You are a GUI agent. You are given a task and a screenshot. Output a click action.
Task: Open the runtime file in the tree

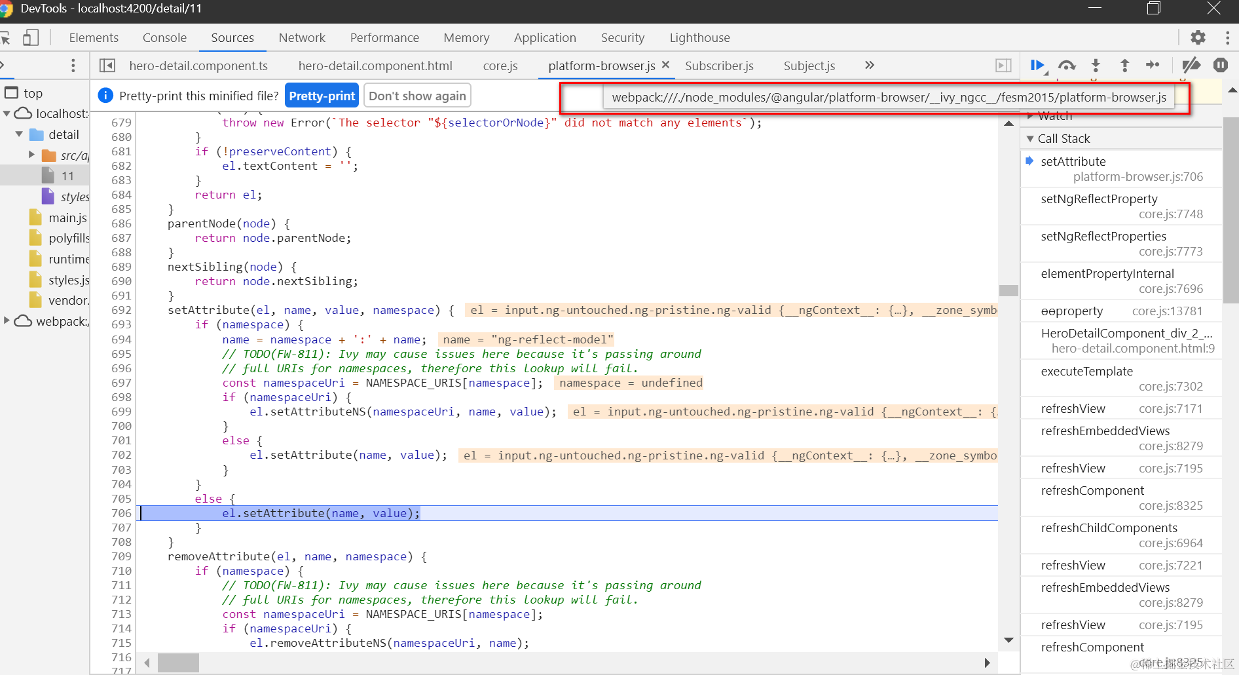(69, 259)
